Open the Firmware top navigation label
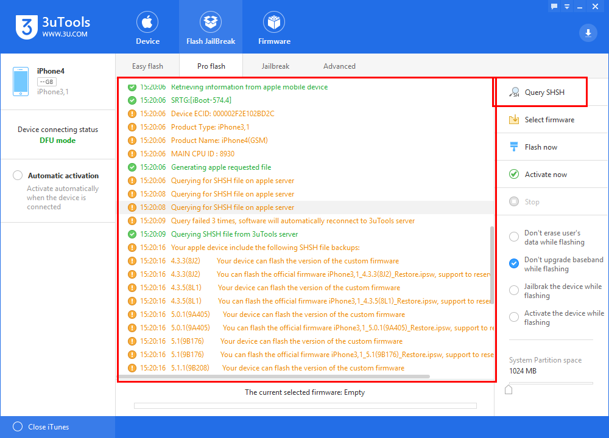 (x=274, y=41)
